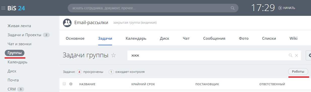Click the закрытая группа (видимая) label
This screenshot has height=92, width=311.
(135, 23)
